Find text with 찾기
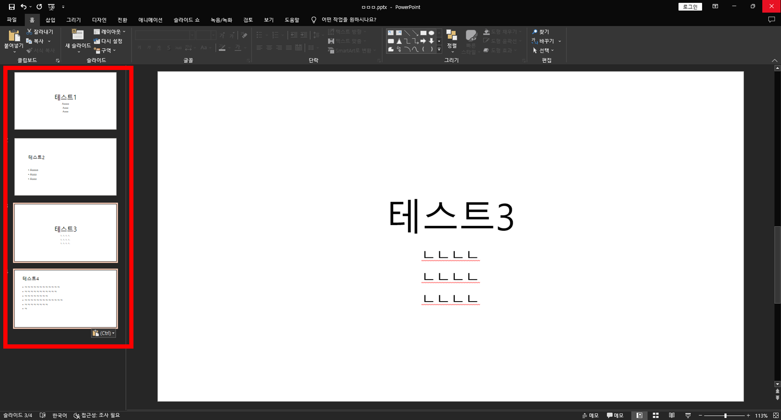 coord(540,31)
